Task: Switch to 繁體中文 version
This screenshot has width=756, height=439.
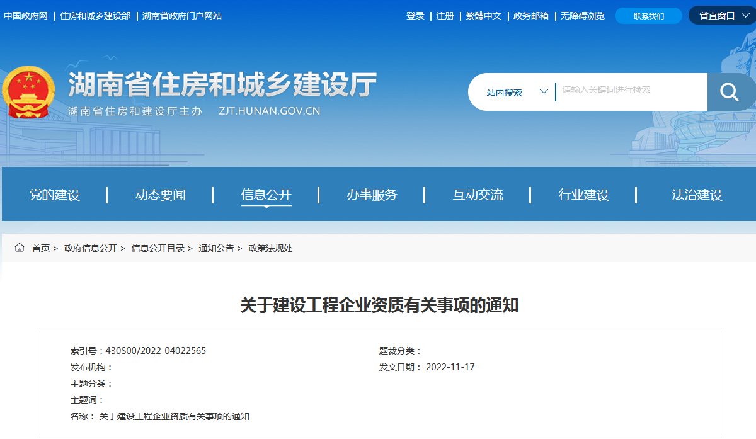Action: [x=483, y=16]
